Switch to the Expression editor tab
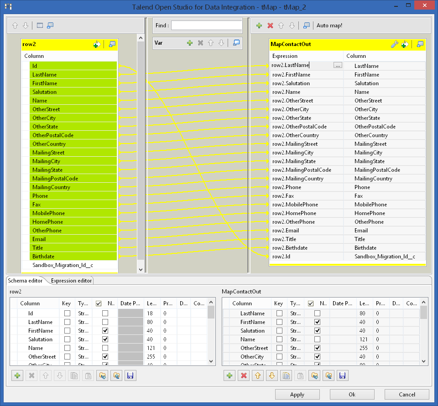This screenshot has width=438, height=406. 72,281
